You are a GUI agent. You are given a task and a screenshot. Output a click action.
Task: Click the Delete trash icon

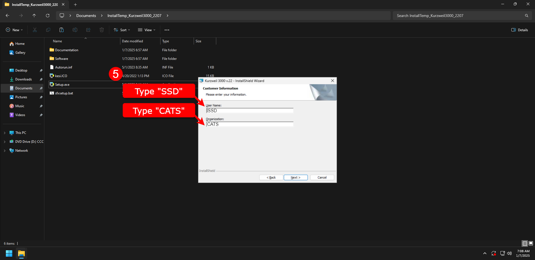102,30
